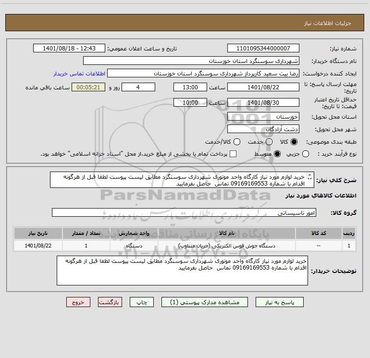Click the delivery city دشت آزادگان field
Screen dimensions: 370x358
click(x=263, y=129)
